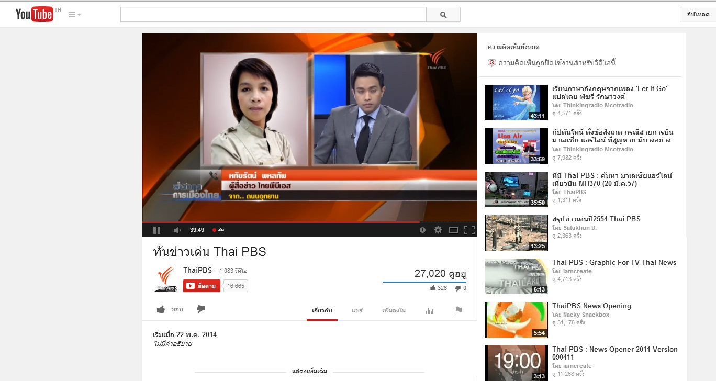Screen dimensions: 716x381
Task: Expand description with show more (แสดงเพิ่มเติม)
Action: pos(309,371)
